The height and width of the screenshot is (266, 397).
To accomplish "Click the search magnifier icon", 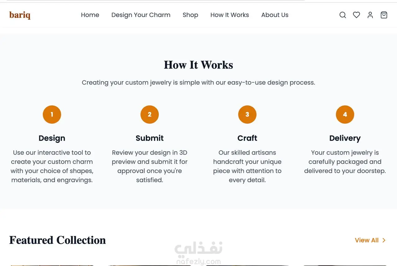I will (342, 15).
